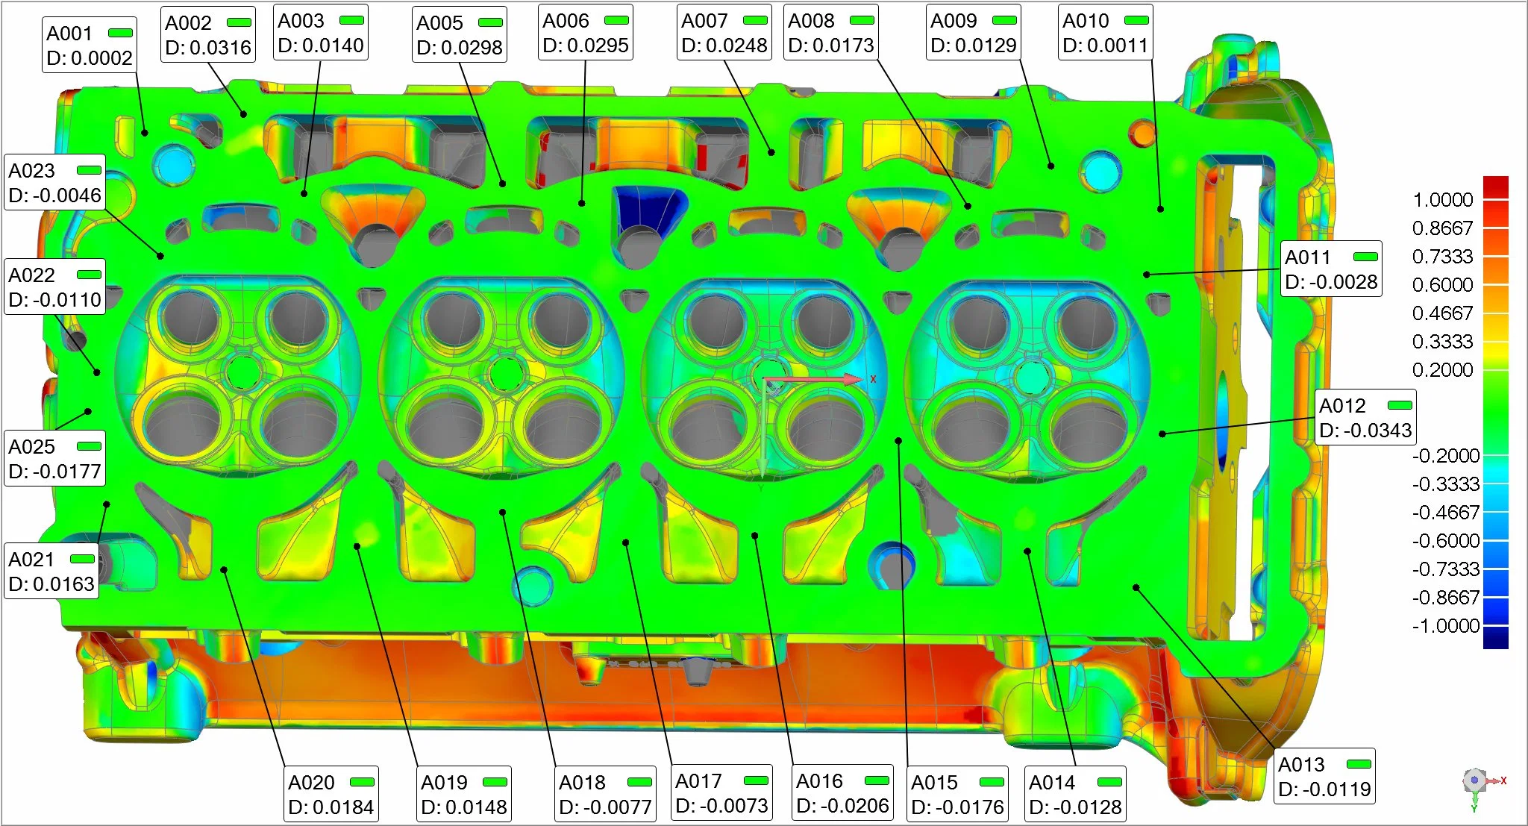Select annotation label A025

tap(54, 458)
